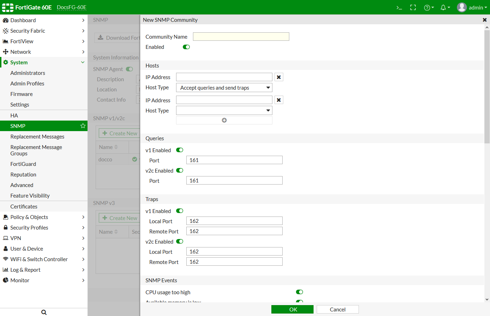Disable the v1 Enabled queries toggle
Viewport: 490px width, 316px height.
coord(179,150)
